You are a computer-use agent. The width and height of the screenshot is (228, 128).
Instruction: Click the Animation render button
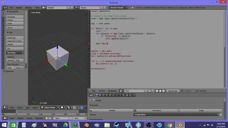pos(156,111)
